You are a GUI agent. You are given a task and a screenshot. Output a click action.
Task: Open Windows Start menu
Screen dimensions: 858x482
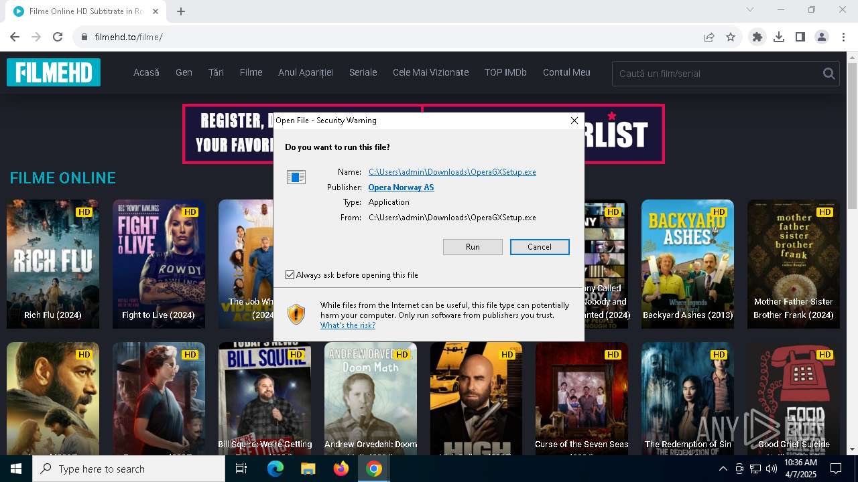(16, 469)
